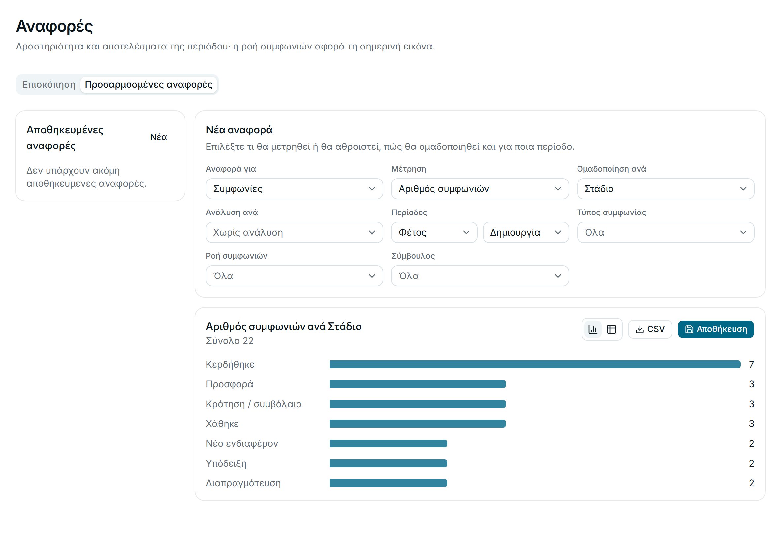Switch to table view icon
The width and height of the screenshot is (781, 557).
coord(611,329)
